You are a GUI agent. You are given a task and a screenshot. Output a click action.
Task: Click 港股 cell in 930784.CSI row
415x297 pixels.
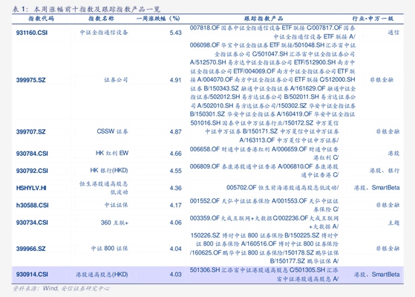coord(393,153)
